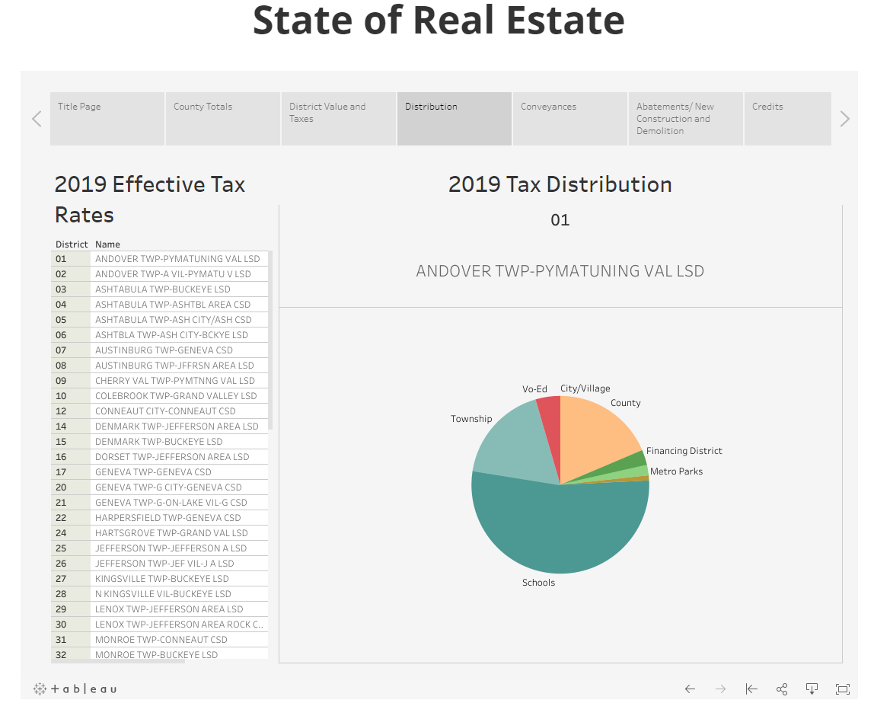Pick the JEFFERSON TWP-JEFFERSON A LSD row

pyautogui.click(x=171, y=548)
